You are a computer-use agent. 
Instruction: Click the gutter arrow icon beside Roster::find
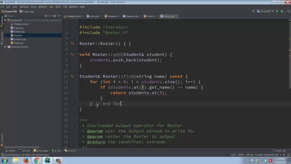point(73,76)
